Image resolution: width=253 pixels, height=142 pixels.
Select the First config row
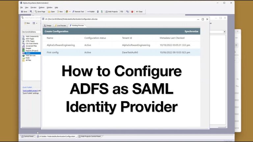[122, 52]
